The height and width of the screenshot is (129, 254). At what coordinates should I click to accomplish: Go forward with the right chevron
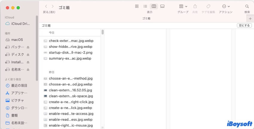(53, 6)
